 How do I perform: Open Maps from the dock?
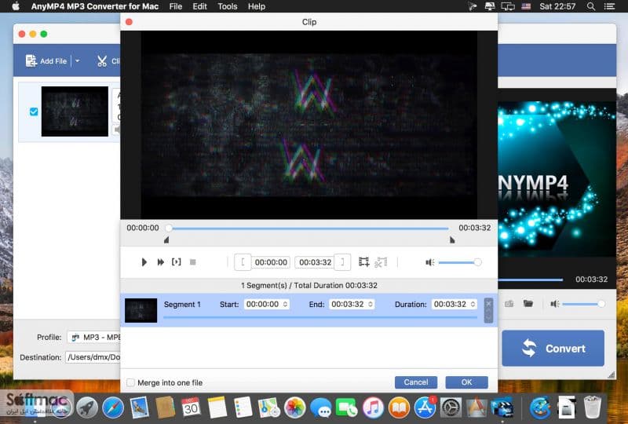[268, 408]
